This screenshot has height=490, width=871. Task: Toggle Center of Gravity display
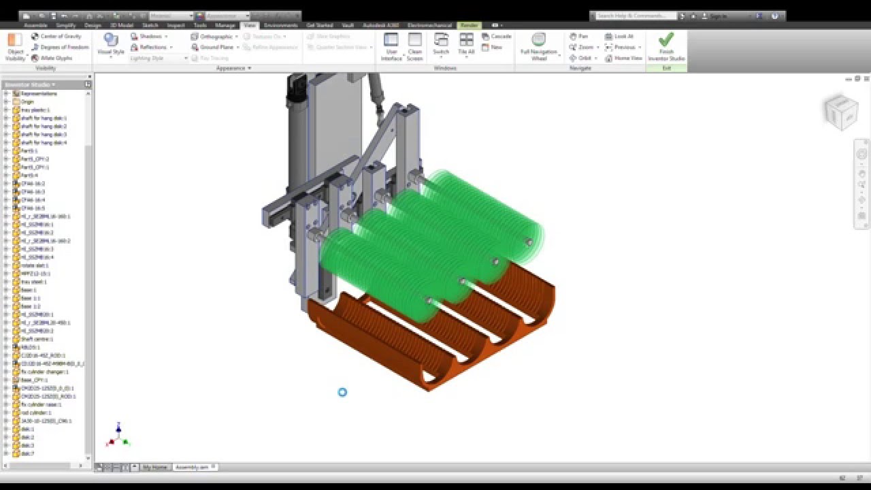(x=56, y=36)
